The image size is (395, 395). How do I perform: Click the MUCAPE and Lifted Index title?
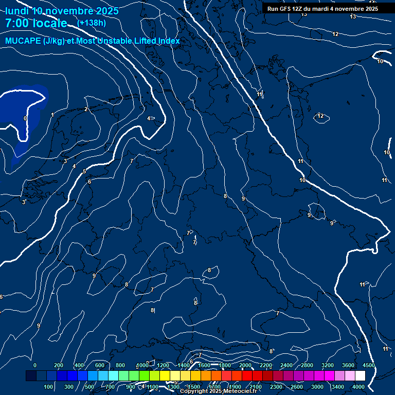[93, 41]
